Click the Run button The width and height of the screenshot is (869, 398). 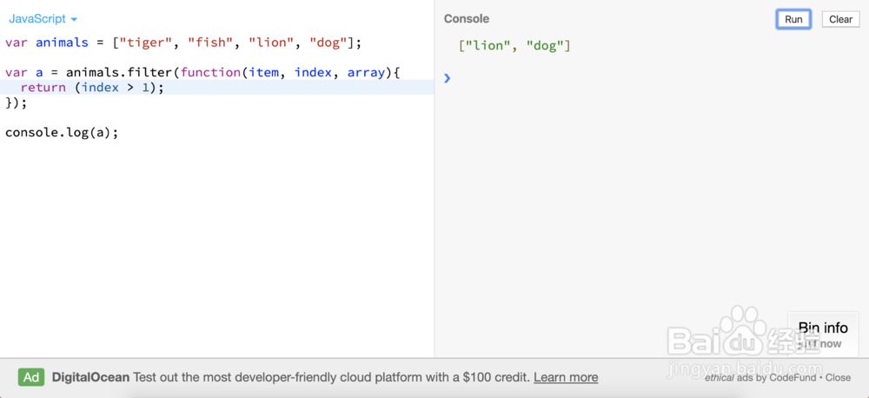coord(793,19)
